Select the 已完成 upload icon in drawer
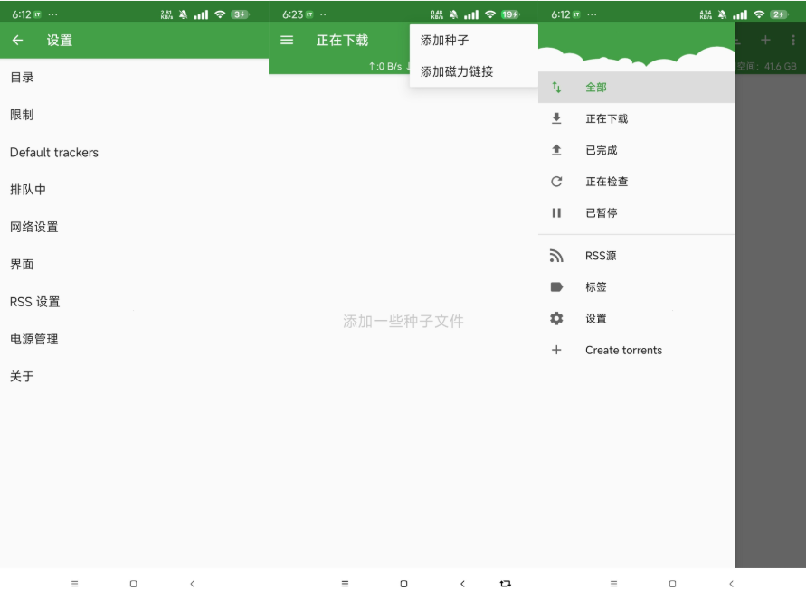The image size is (806, 600). point(556,149)
